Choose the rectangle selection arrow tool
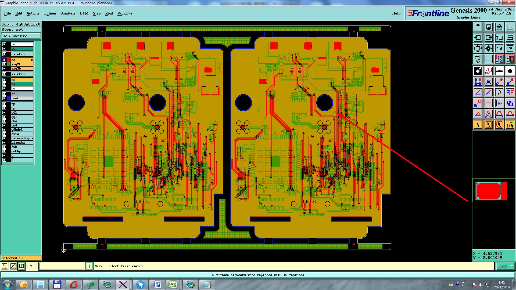The height and width of the screenshot is (290, 516). pos(488,125)
